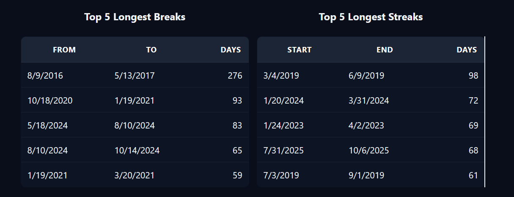The height and width of the screenshot is (197, 514).
Task: Click DAYS header in Longest Streaks table
Action: point(467,50)
